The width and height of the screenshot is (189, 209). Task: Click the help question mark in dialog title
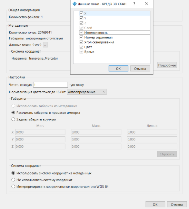click(x=134, y=4)
